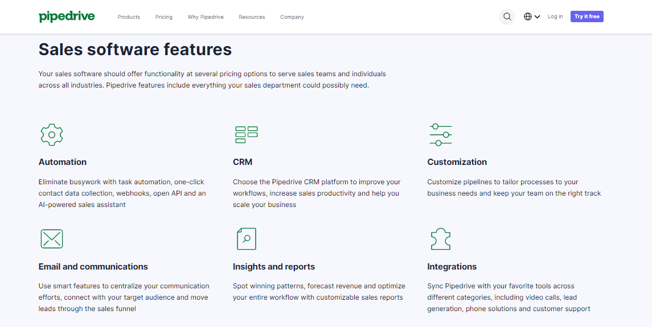Screen dimensions: 652x327
Task: Click the Email envelope icon
Action: click(x=52, y=239)
